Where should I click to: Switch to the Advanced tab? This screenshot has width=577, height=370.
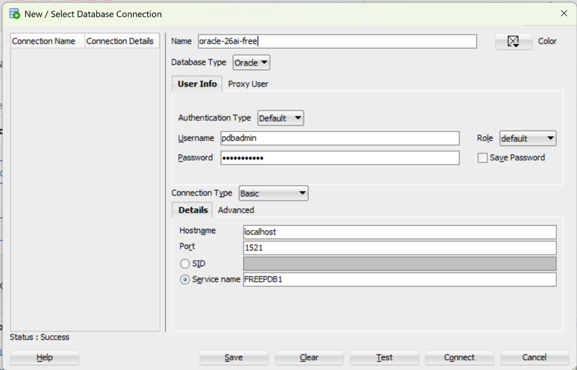(236, 210)
